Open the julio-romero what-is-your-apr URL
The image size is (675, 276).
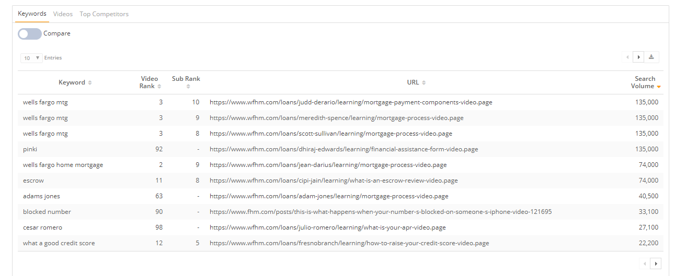[328, 227]
